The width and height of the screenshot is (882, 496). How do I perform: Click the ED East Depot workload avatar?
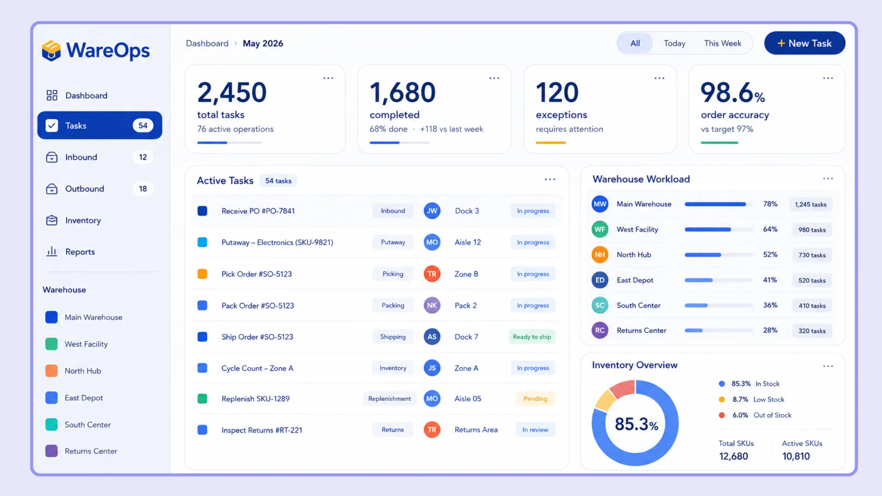600,280
